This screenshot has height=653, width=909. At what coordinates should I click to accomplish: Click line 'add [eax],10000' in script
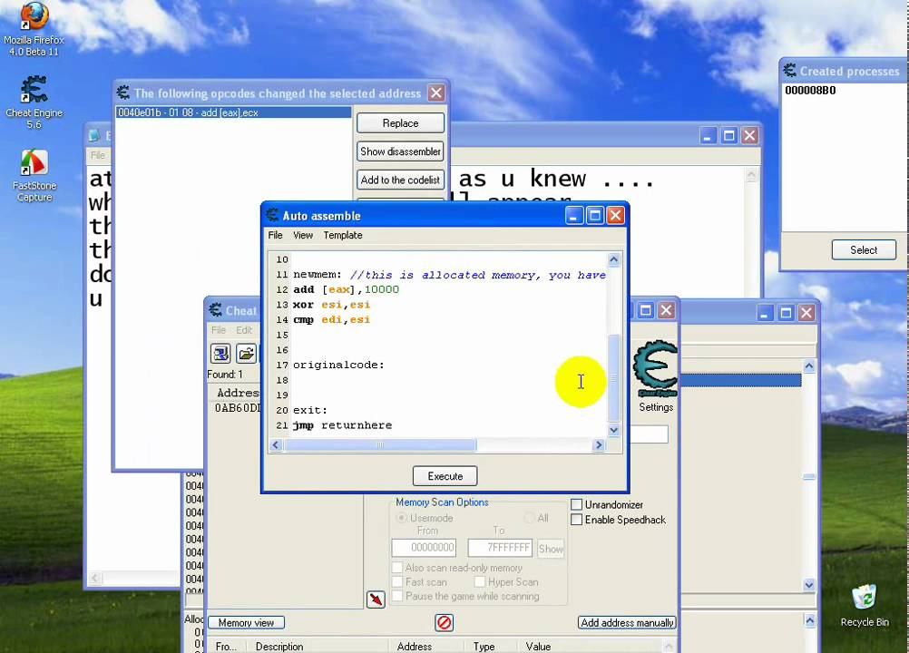coord(346,289)
